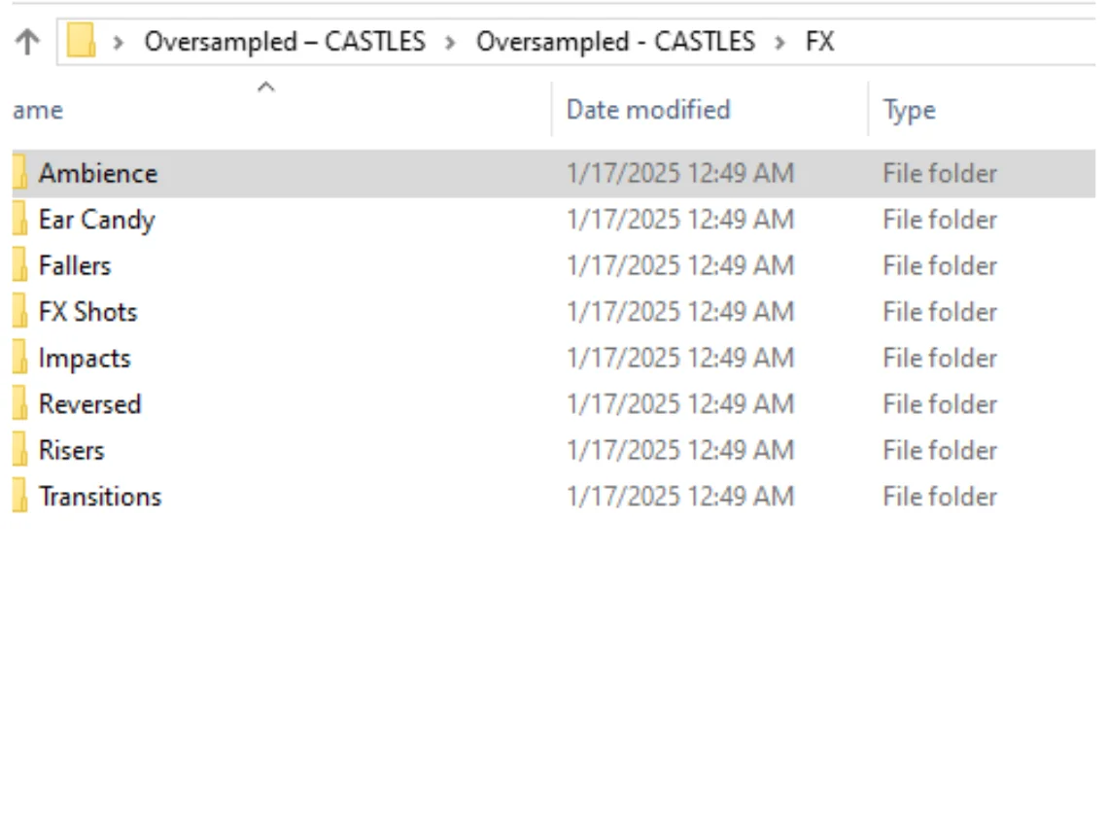Go to the second Oversampled - CASTLES breadcrumb
1108x831 pixels.
[615, 42]
